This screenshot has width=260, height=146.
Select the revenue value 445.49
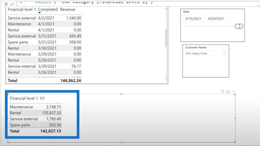tap(75, 36)
